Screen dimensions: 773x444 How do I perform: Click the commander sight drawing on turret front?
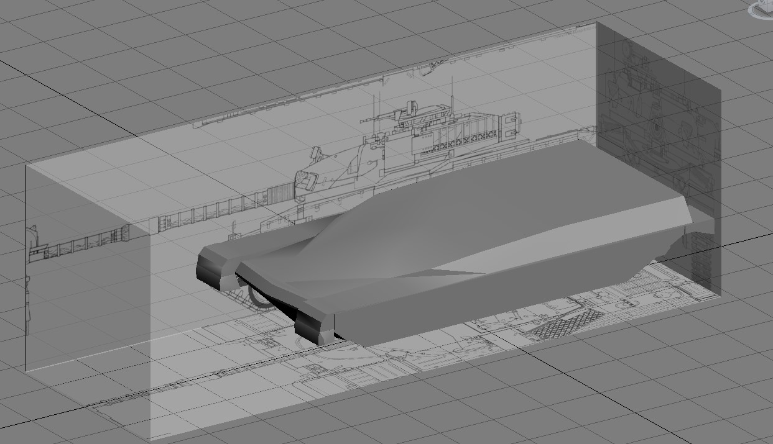316,154
